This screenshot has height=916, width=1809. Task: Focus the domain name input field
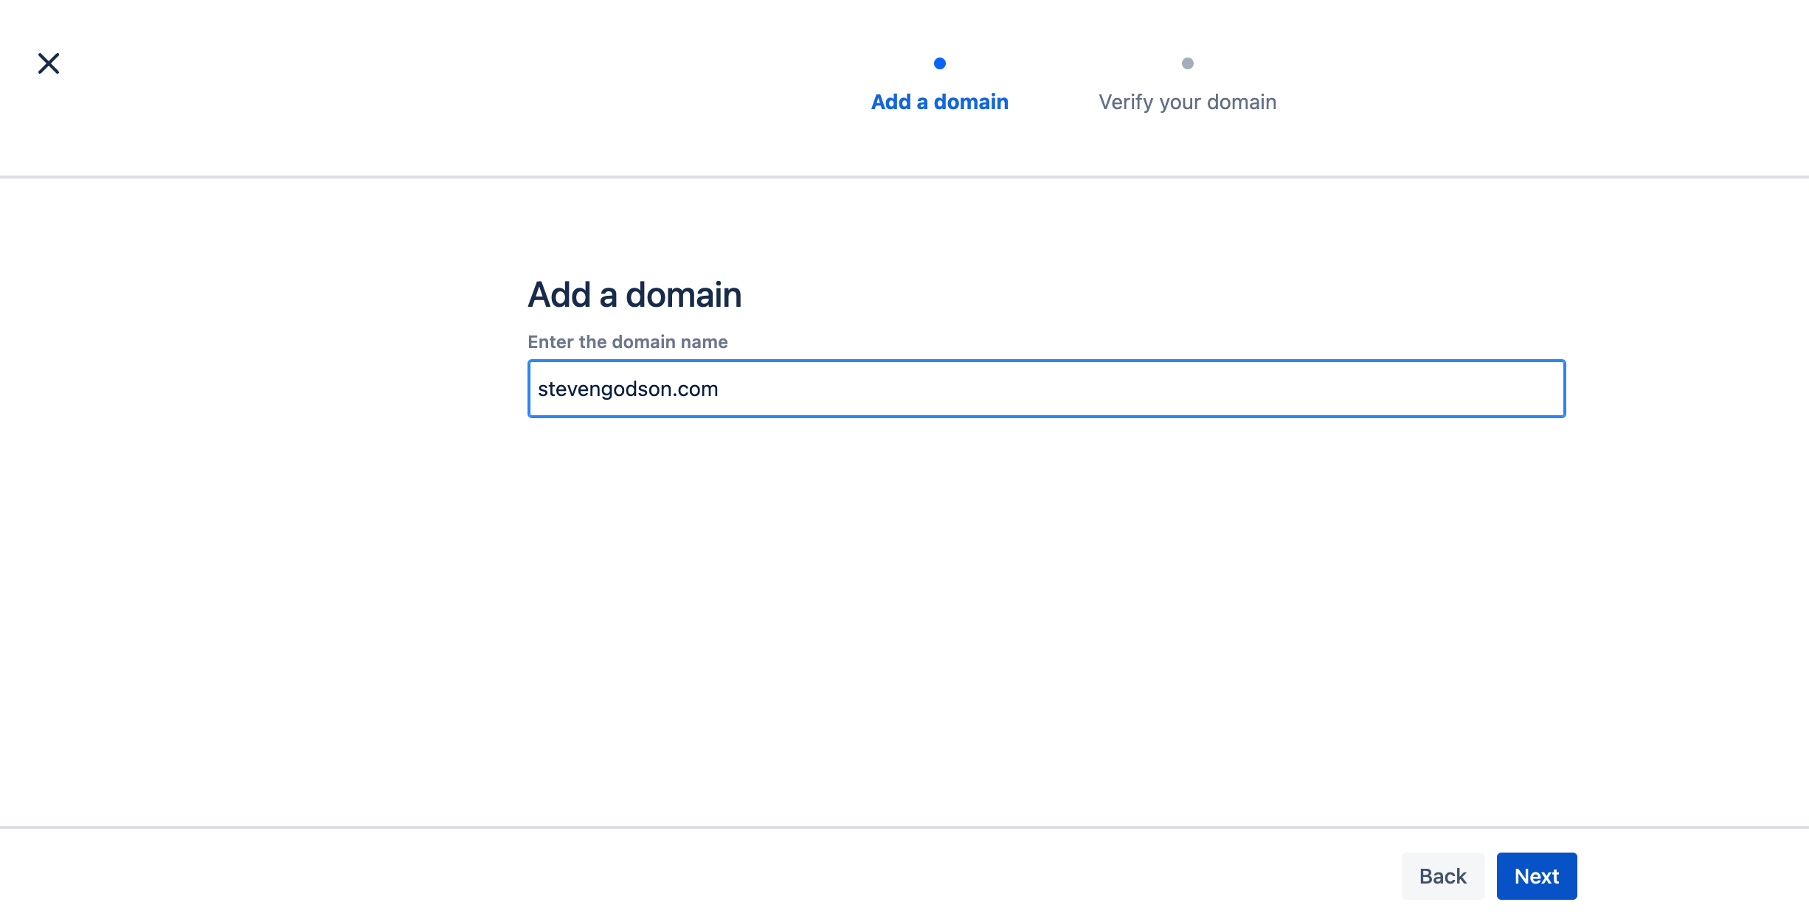click(x=1046, y=389)
